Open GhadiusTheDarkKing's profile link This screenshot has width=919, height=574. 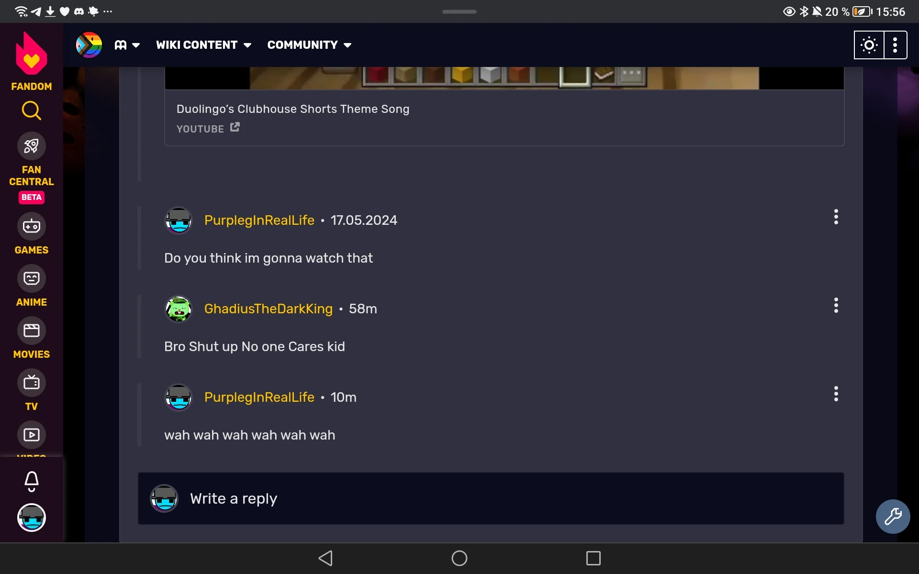(268, 309)
